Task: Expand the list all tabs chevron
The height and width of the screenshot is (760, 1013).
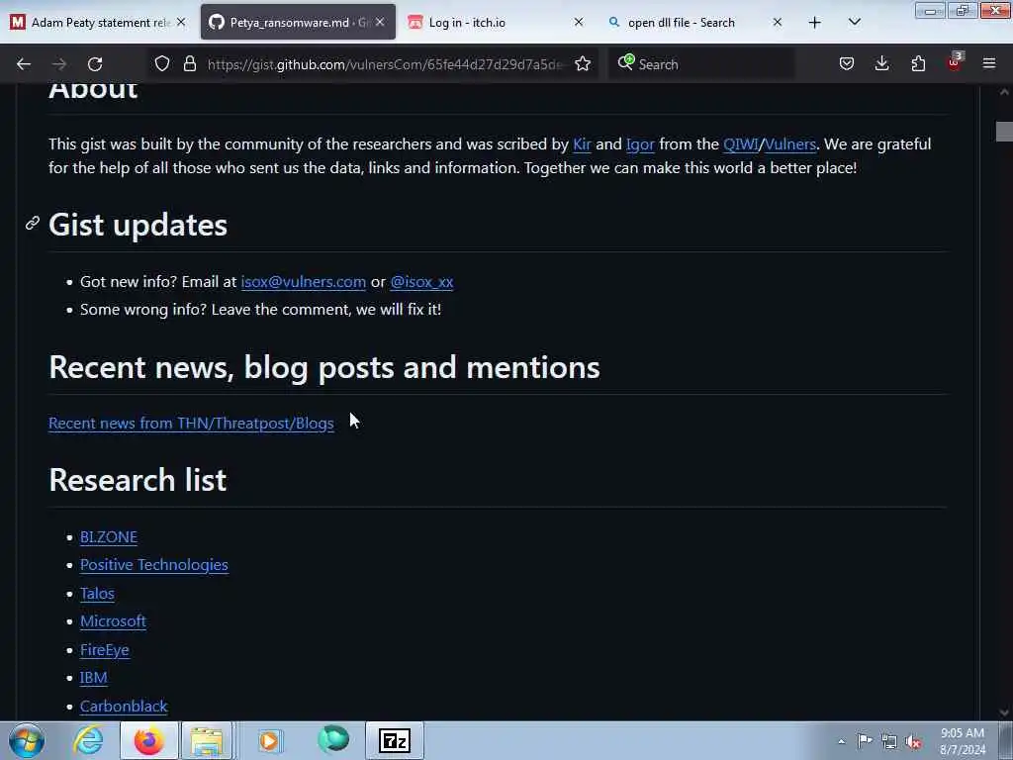Action: click(x=855, y=23)
